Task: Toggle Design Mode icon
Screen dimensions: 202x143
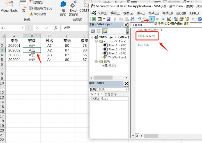Action: (x=169, y=19)
